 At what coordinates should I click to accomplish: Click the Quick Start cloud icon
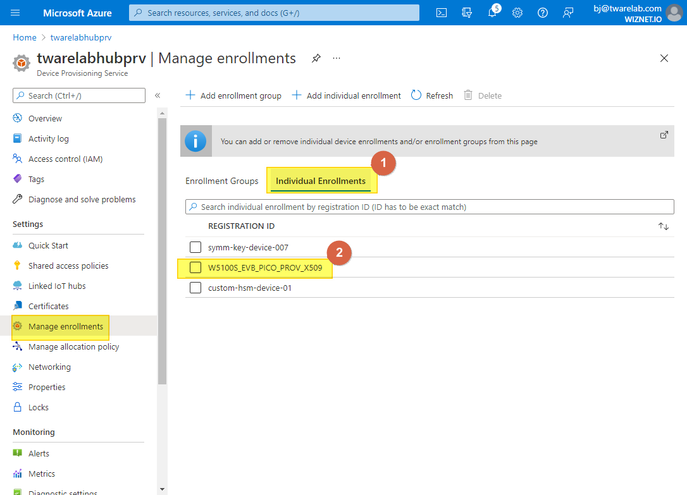pos(18,245)
